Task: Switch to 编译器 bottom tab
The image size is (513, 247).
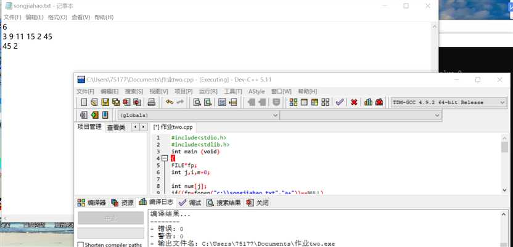Action: [92, 203]
